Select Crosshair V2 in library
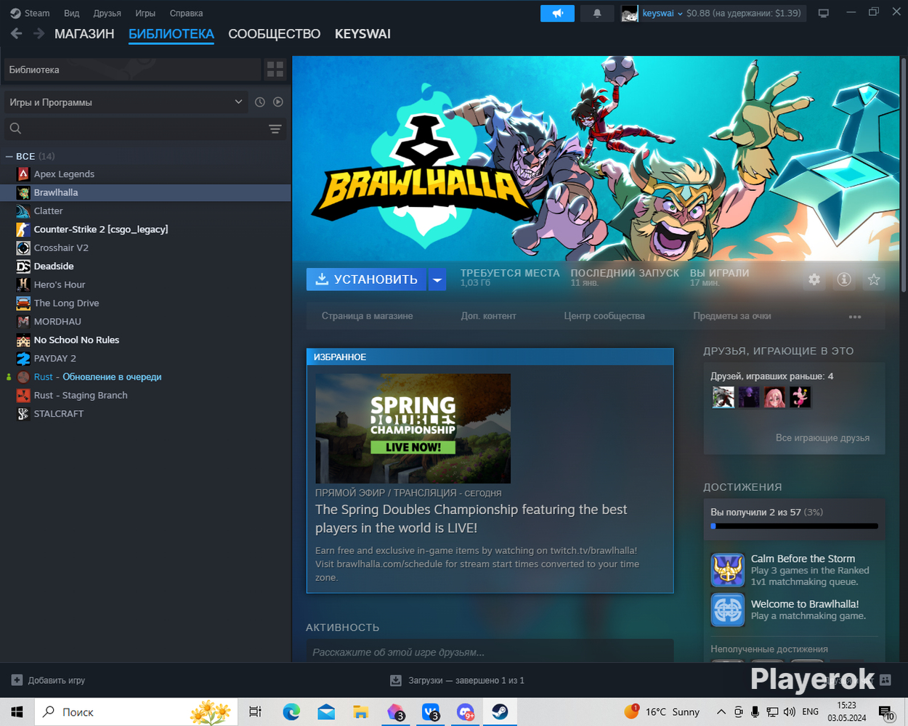The width and height of the screenshot is (908, 726). click(x=145, y=248)
